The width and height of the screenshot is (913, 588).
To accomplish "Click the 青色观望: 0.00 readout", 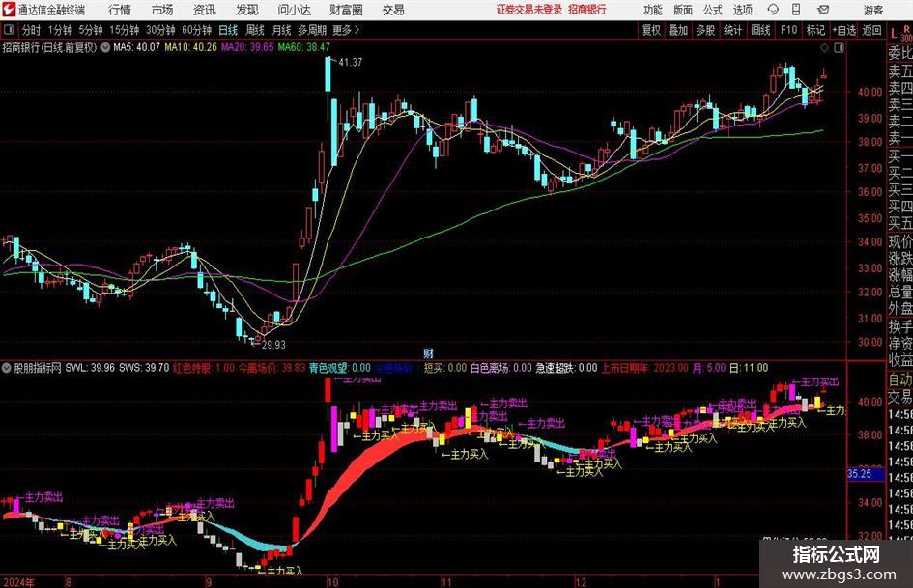I will [339, 368].
